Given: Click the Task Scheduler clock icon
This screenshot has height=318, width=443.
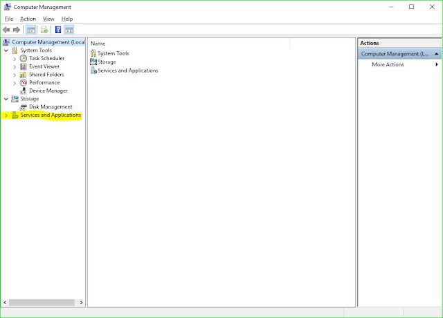Looking at the screenshot, I should tap(23, 58).
